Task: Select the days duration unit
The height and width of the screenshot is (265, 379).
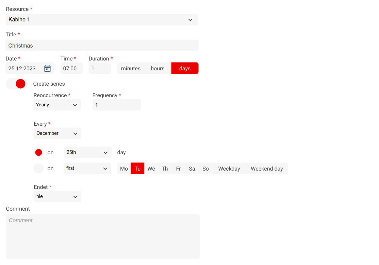Action: tap(185, 69)
